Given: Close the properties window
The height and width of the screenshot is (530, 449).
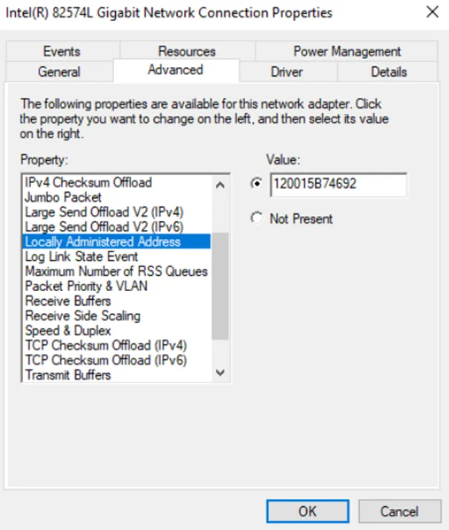Looking at the screenshot, I should pyautogui.click(x=432, y=12).
